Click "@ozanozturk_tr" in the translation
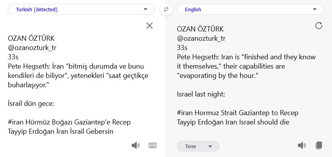Viewport: 332px width, 157px height. click(201, 38)
